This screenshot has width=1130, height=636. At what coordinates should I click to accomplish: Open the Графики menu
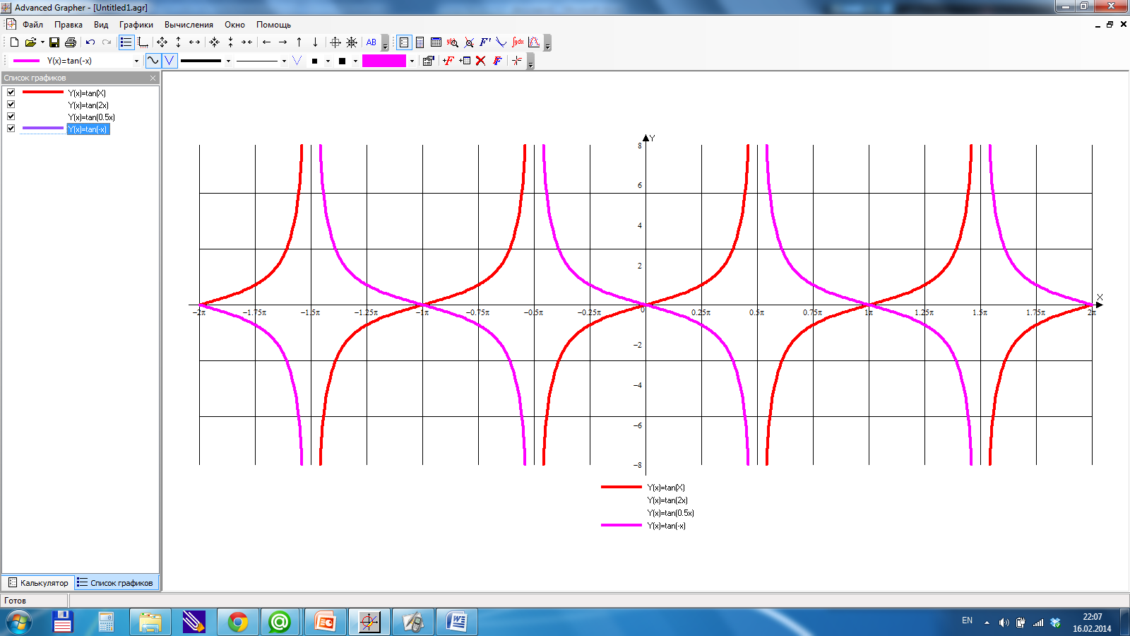pyautogui.click(x=136, y=25)
